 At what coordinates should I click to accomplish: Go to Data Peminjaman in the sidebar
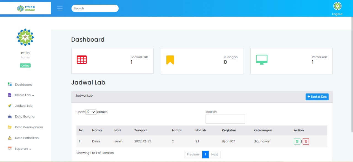tap(29, 127)
